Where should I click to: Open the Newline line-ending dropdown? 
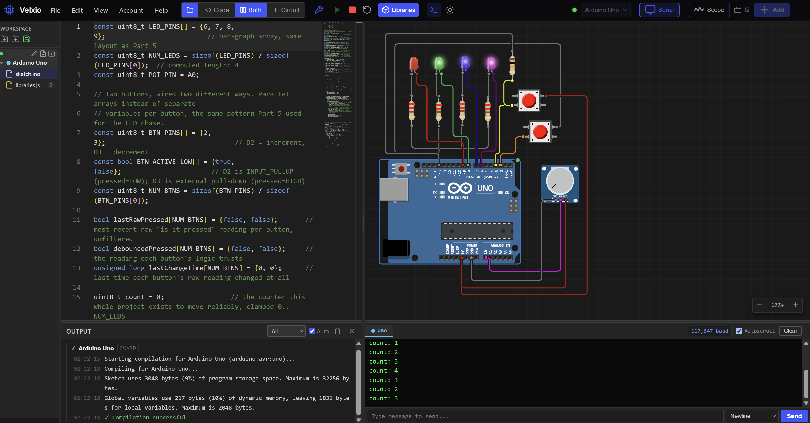[x=752, y=416]
